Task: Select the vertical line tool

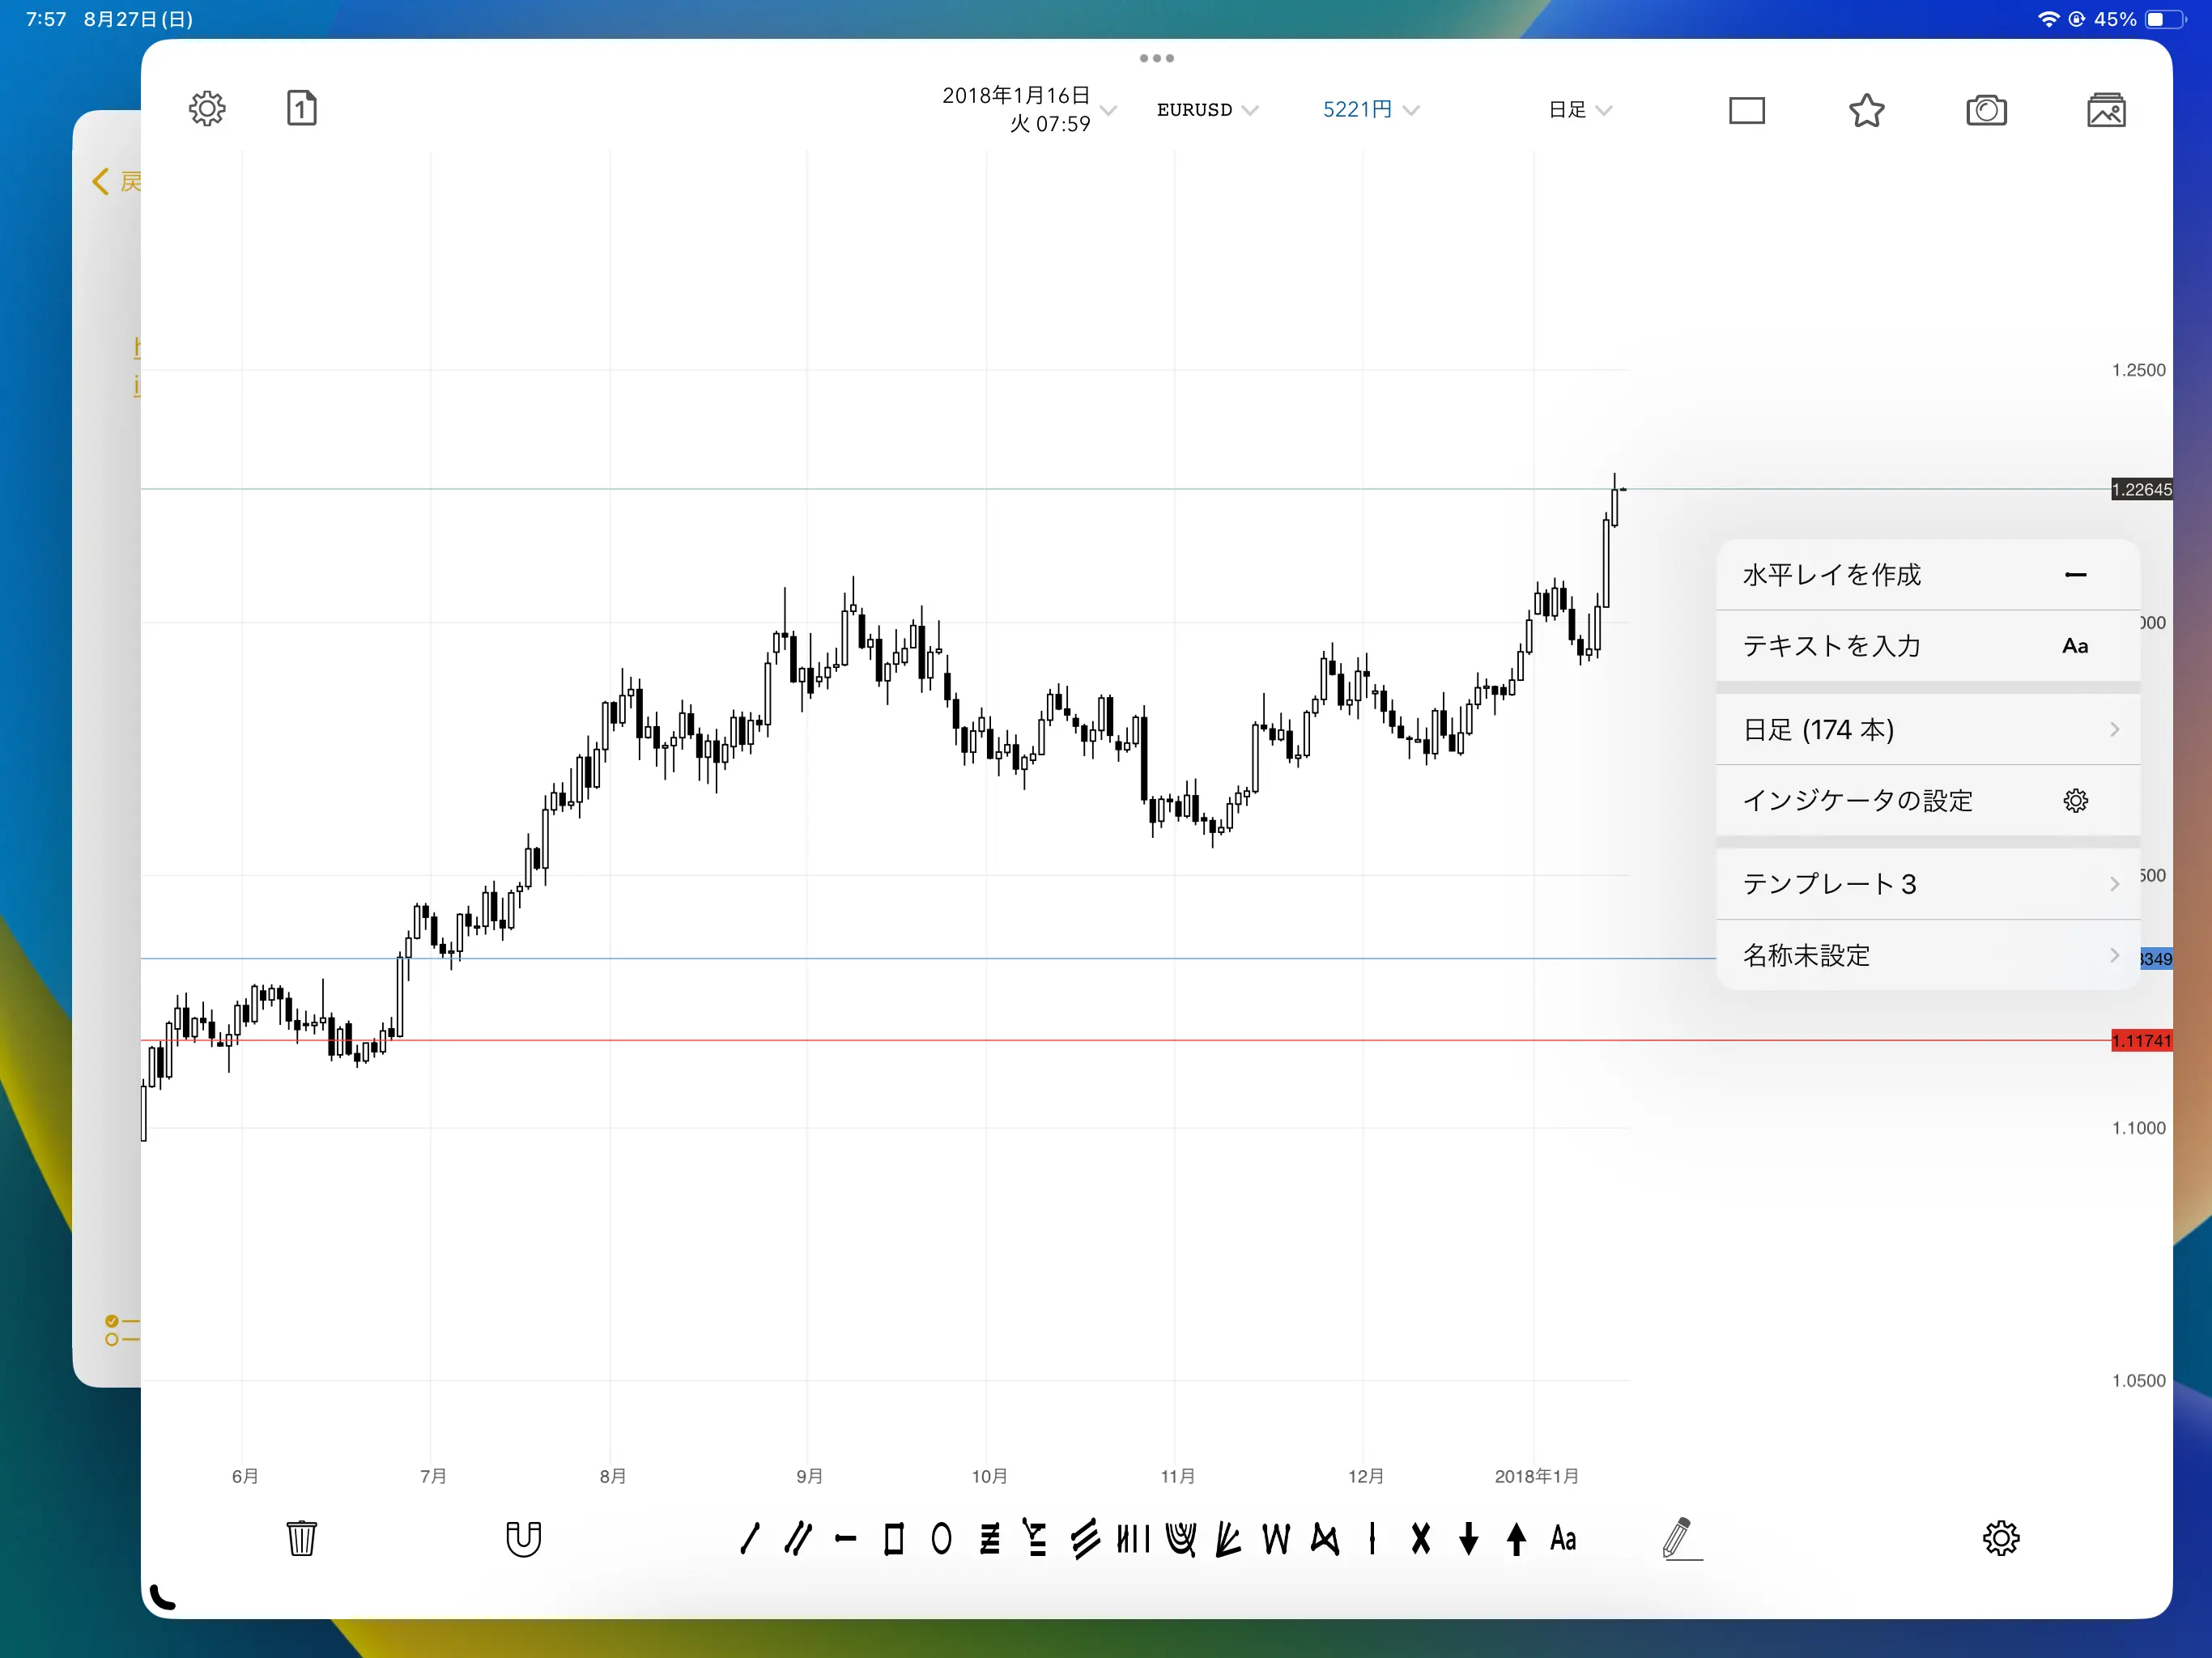Action: (1372, 1538)
